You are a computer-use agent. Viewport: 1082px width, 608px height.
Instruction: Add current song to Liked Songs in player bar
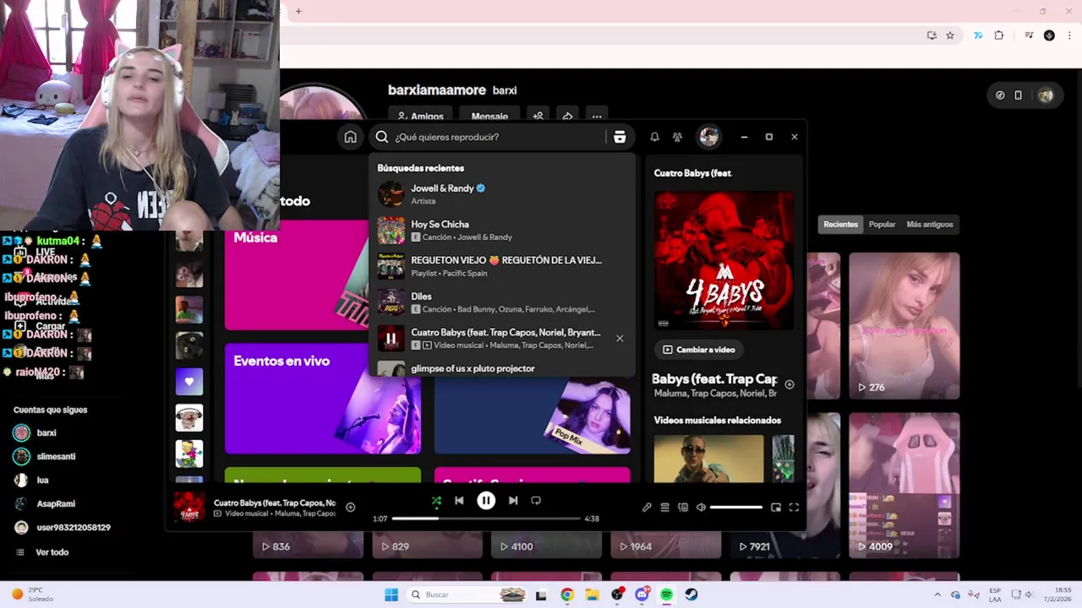[351, 508]
